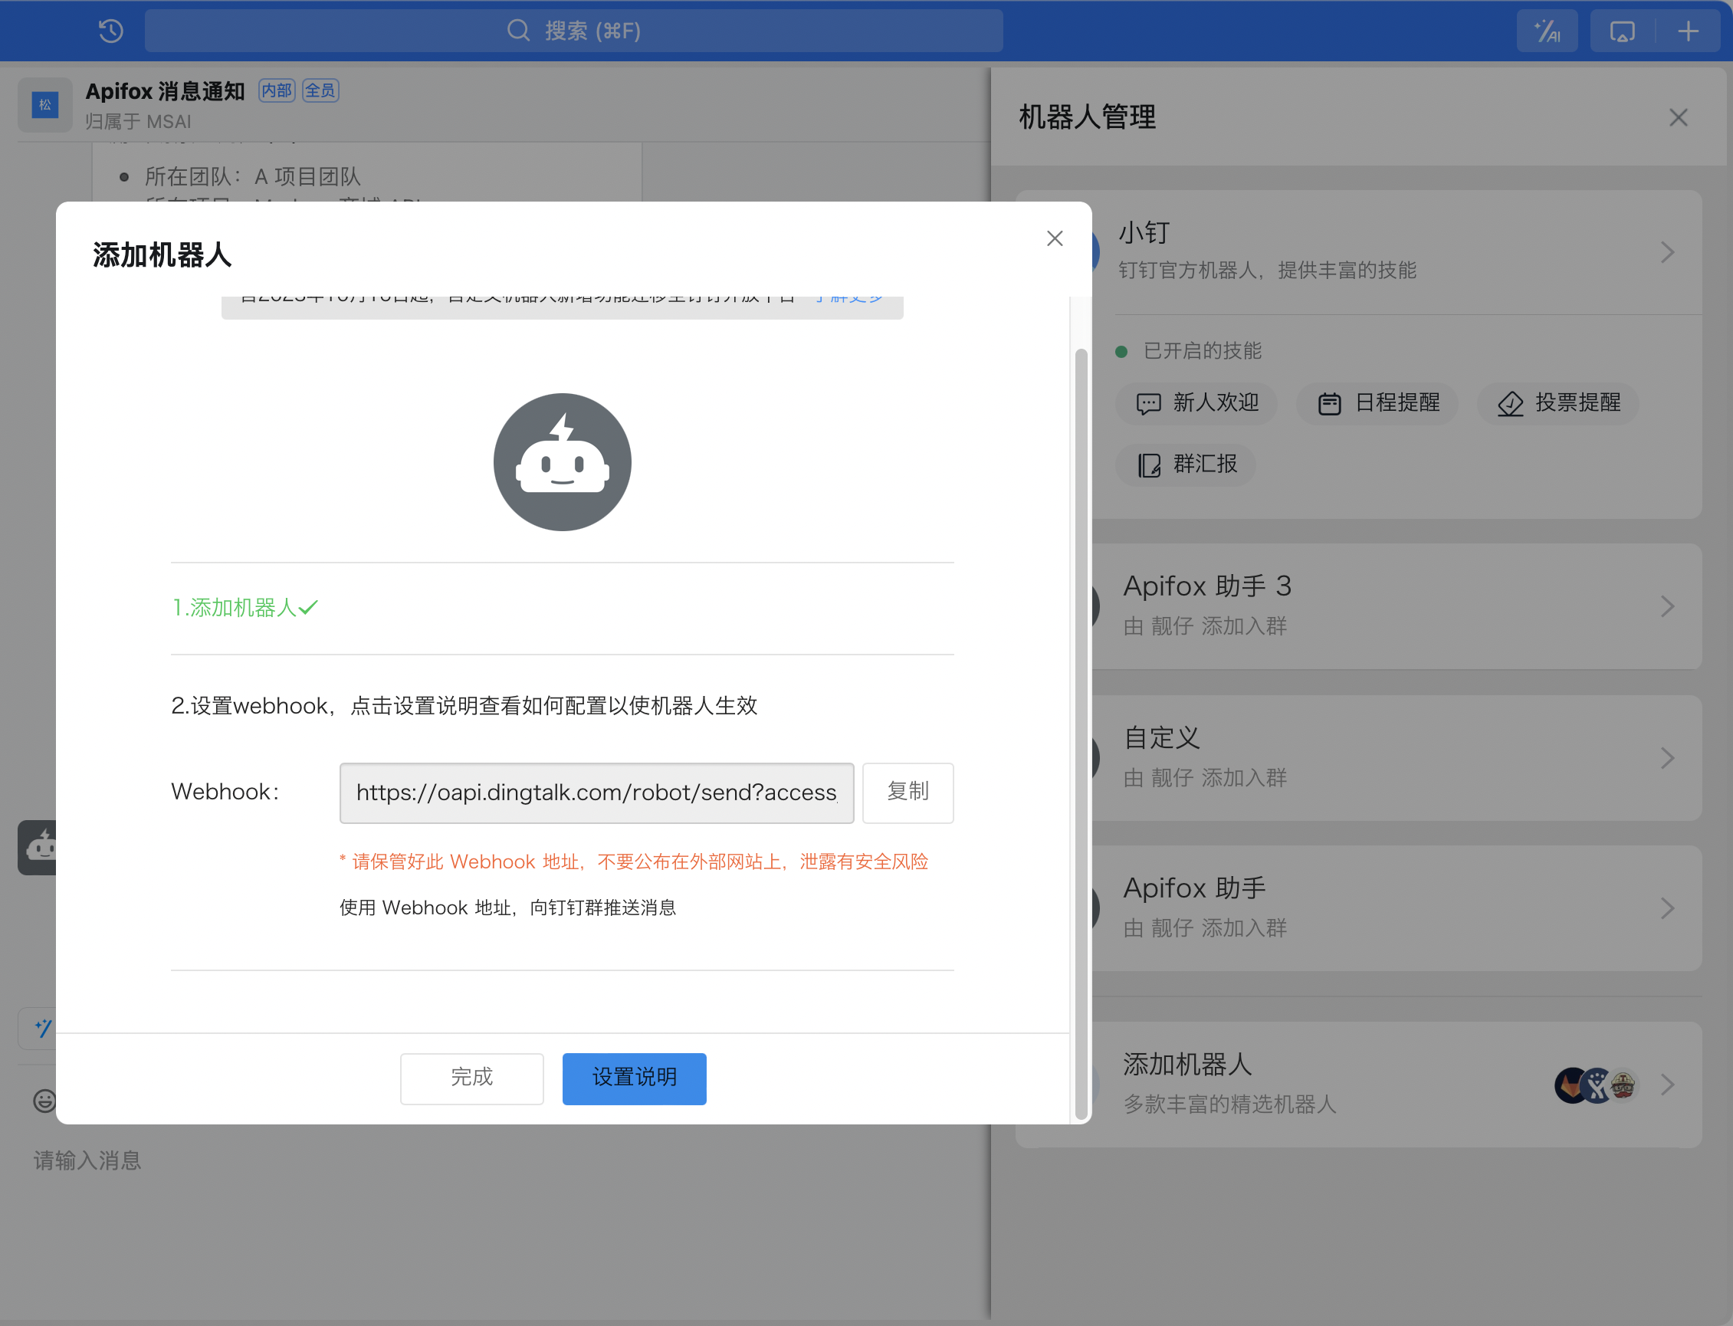
Task: Select the 内部 tag next to the group name
Action: coord(276,90)
